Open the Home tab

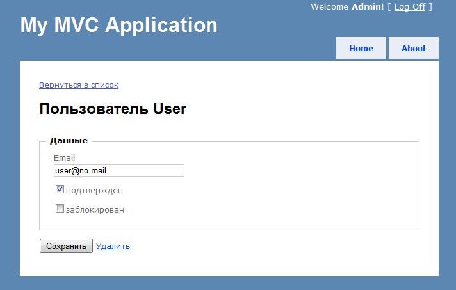pyautogui.click(x=361, y=48)
